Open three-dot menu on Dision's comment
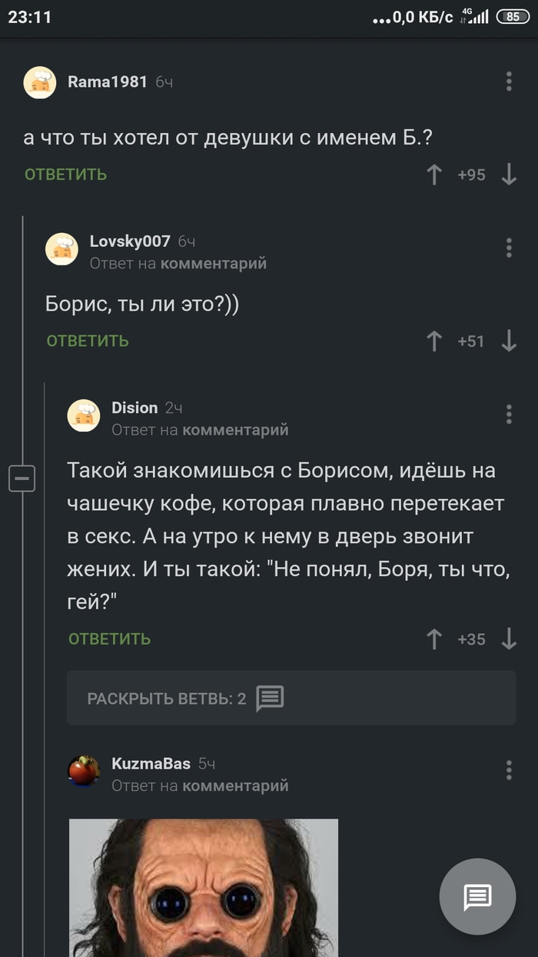The height and width of the screenshot is (957, 538). (x=509, y=414)
